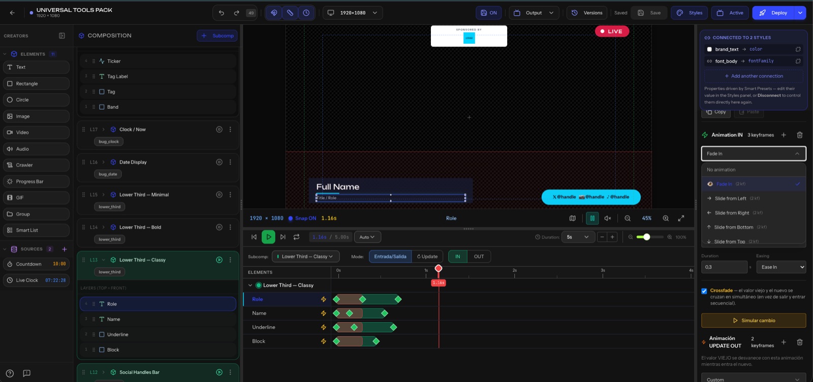This screenshot has width=813, height=382.
Task: Choose Slide from Bottom animation option
Action: (754, 227)
